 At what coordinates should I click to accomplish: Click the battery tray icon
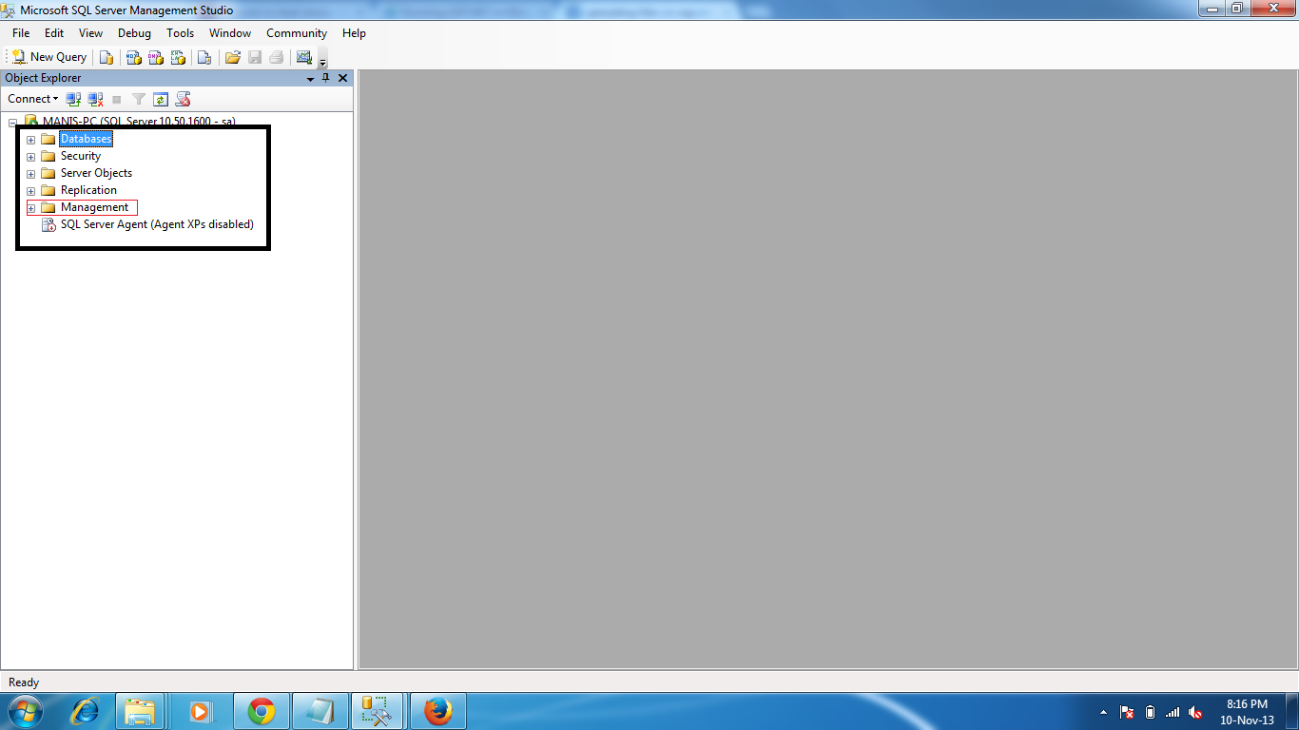coord(1150,711)
